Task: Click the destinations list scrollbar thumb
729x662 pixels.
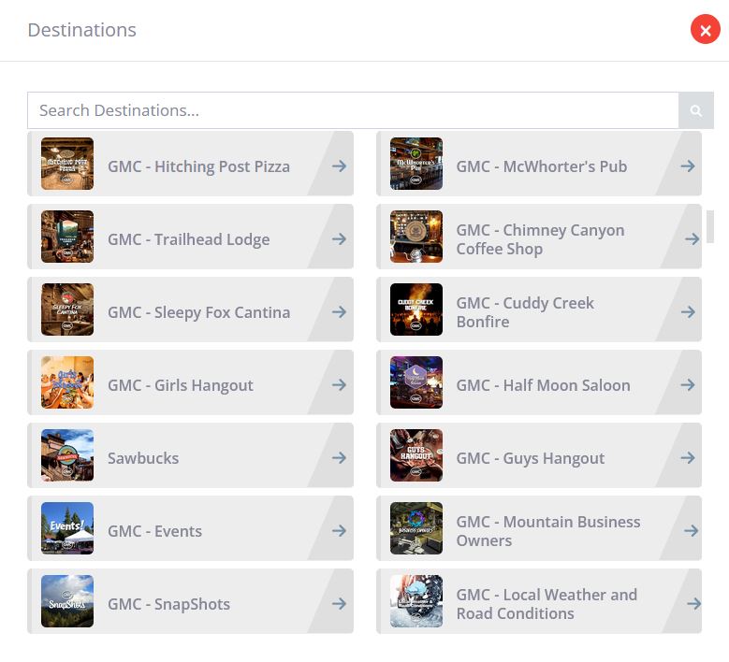Action: pos(710,225)
